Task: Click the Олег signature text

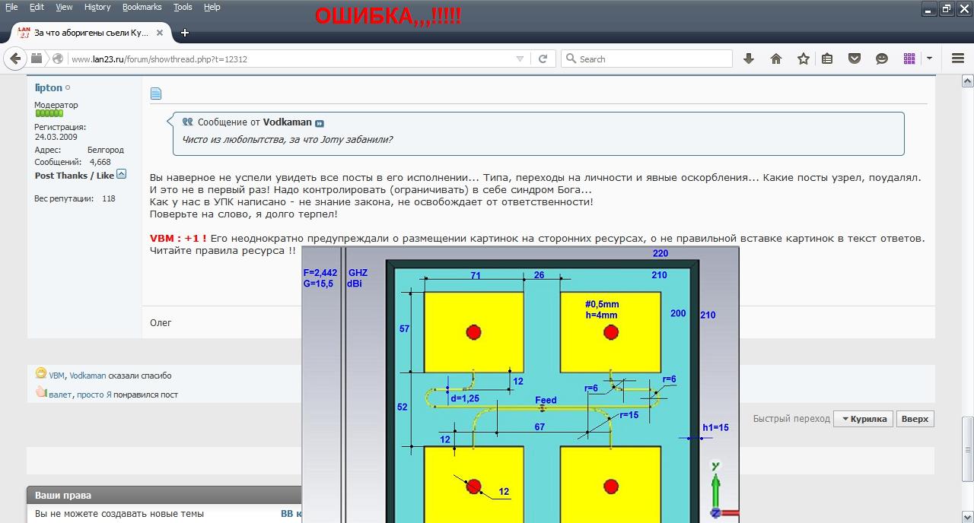Action: (161, 322)
